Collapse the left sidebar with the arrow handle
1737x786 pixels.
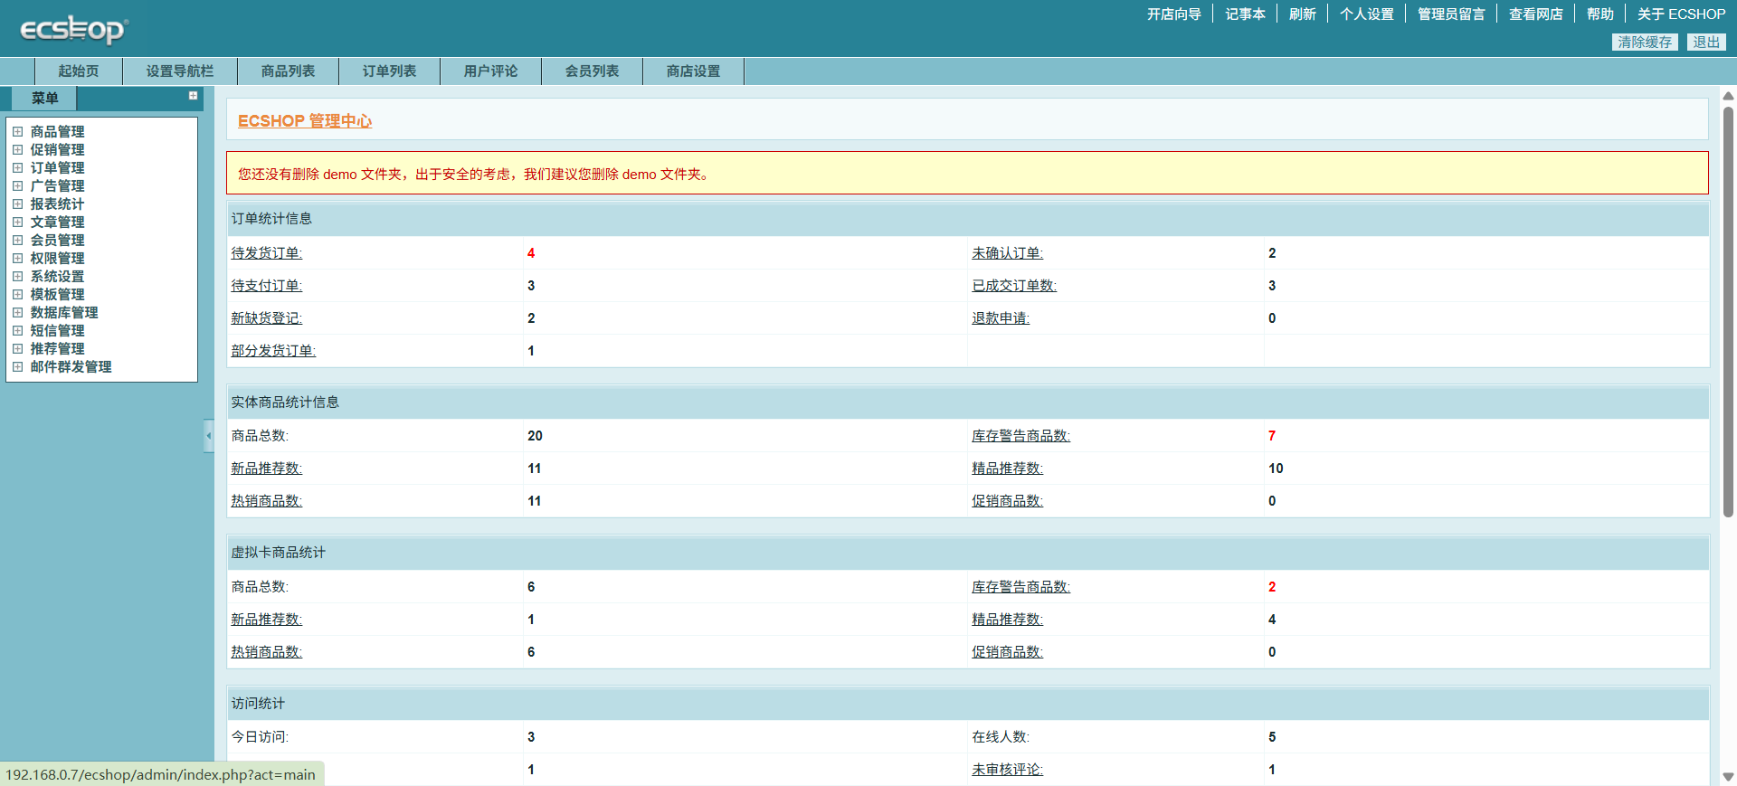(209, 436)
